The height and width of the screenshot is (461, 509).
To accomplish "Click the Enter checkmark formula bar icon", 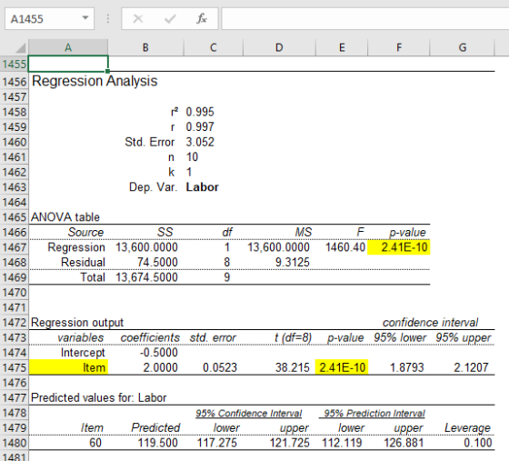I will (170, 19).
